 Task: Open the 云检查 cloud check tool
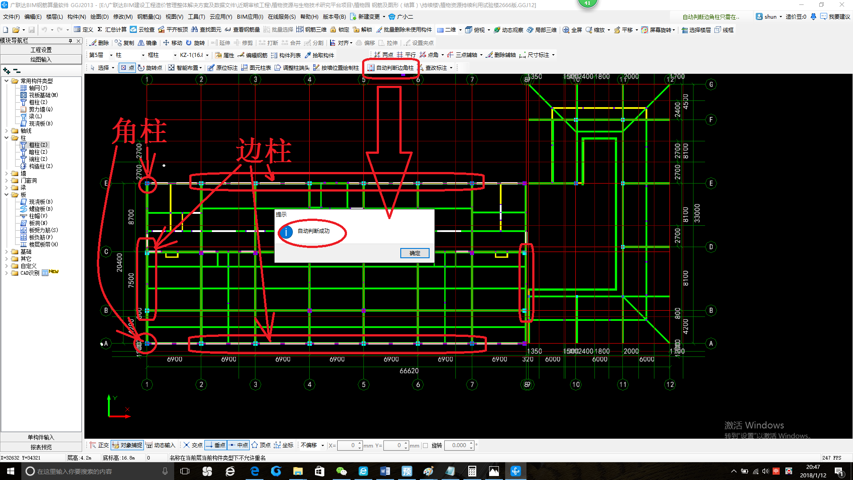click(x=142, y=30)
